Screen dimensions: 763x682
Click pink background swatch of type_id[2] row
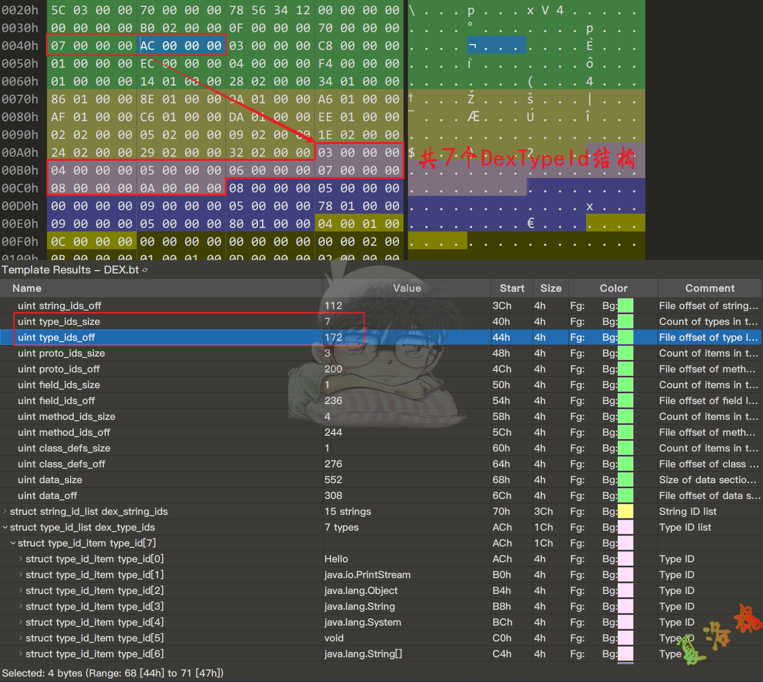(626, 591)
